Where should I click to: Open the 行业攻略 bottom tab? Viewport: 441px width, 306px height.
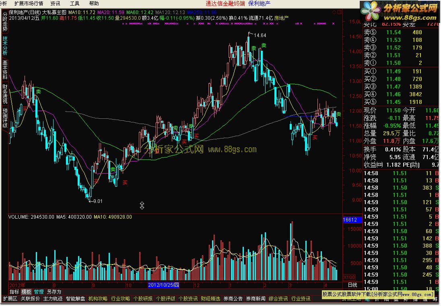(x=120, y=299)
